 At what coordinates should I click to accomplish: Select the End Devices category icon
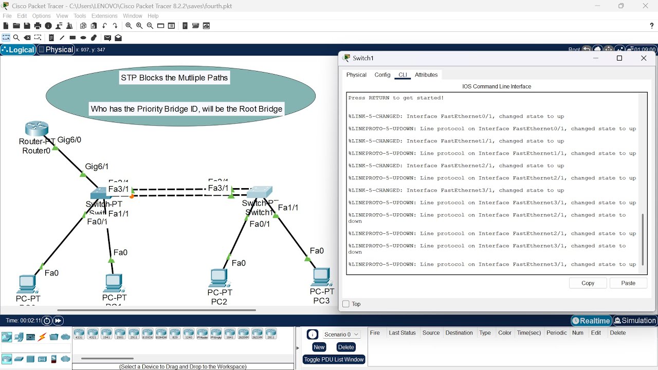coord(19,337)
